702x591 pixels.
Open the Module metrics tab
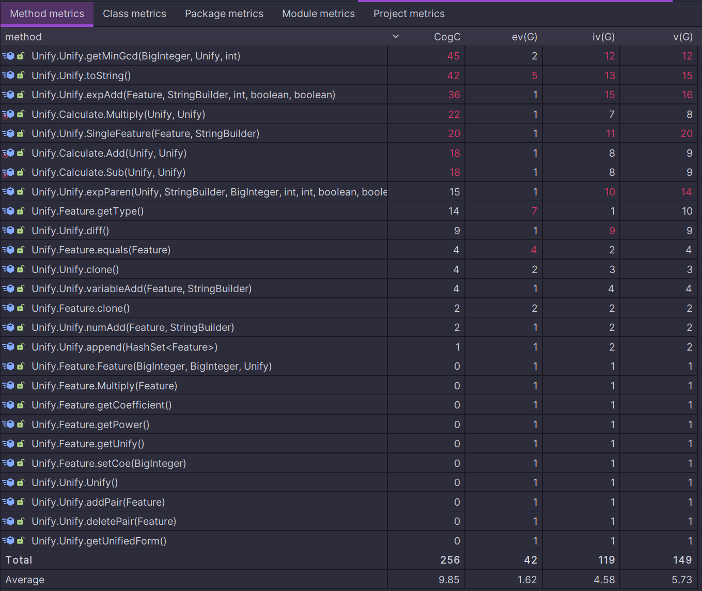pyautogui.click(x=318, y=14)
